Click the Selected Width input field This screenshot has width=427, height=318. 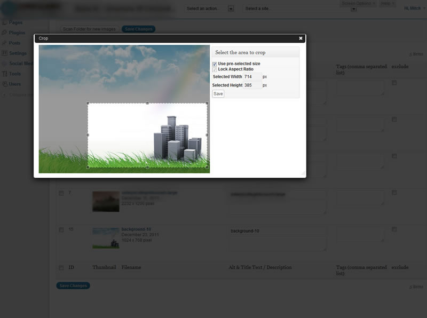(x=252, y=77)
